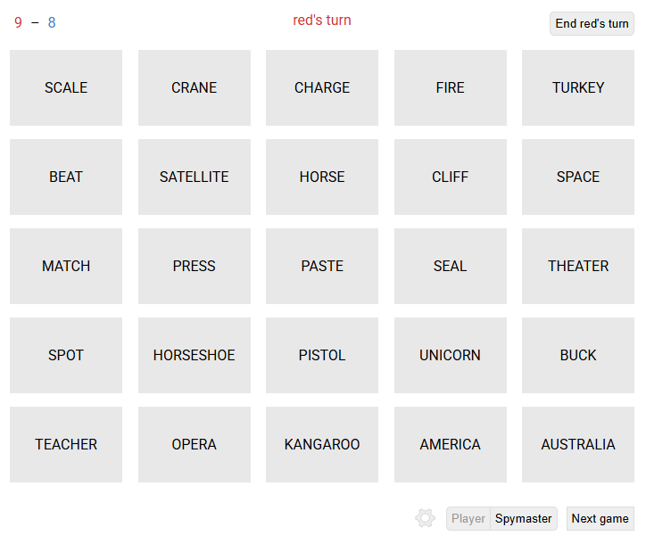Start the Next game

(x=600, y=518)
